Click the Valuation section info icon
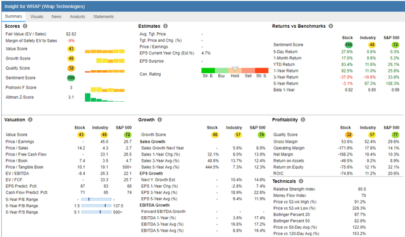Screen dimensions: 405x237 click(30, 119)
